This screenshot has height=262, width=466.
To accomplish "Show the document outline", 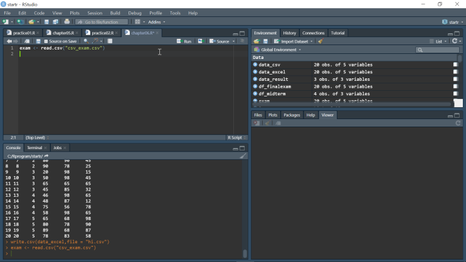I will 242,41.
